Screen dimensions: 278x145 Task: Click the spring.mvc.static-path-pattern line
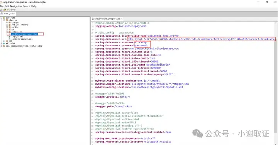125,138
